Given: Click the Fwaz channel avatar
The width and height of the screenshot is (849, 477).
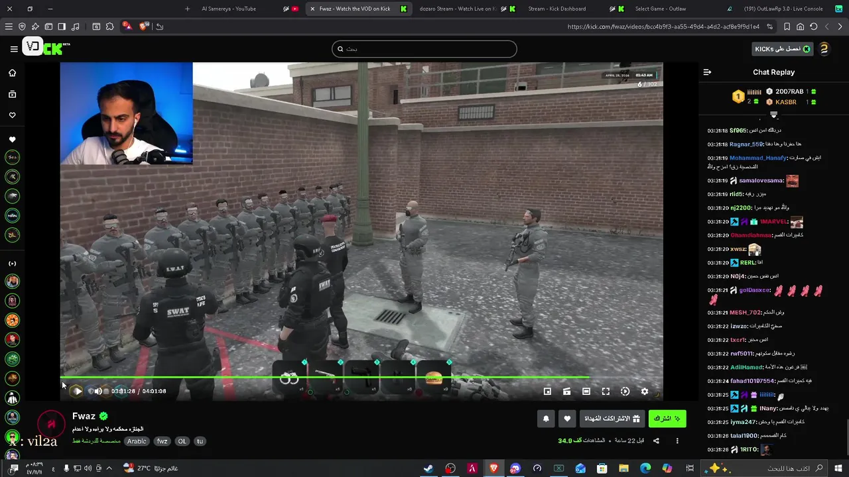Looking at the screenshot, I should 50,424.
